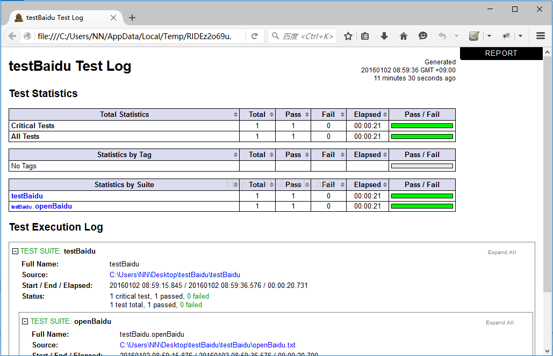
Task: Switch to the REPORT view
Action: [x=501, y=53]
